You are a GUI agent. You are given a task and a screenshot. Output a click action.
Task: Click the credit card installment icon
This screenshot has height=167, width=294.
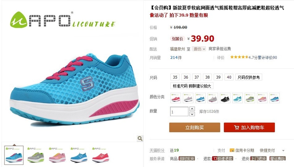[x=232, y=150]
